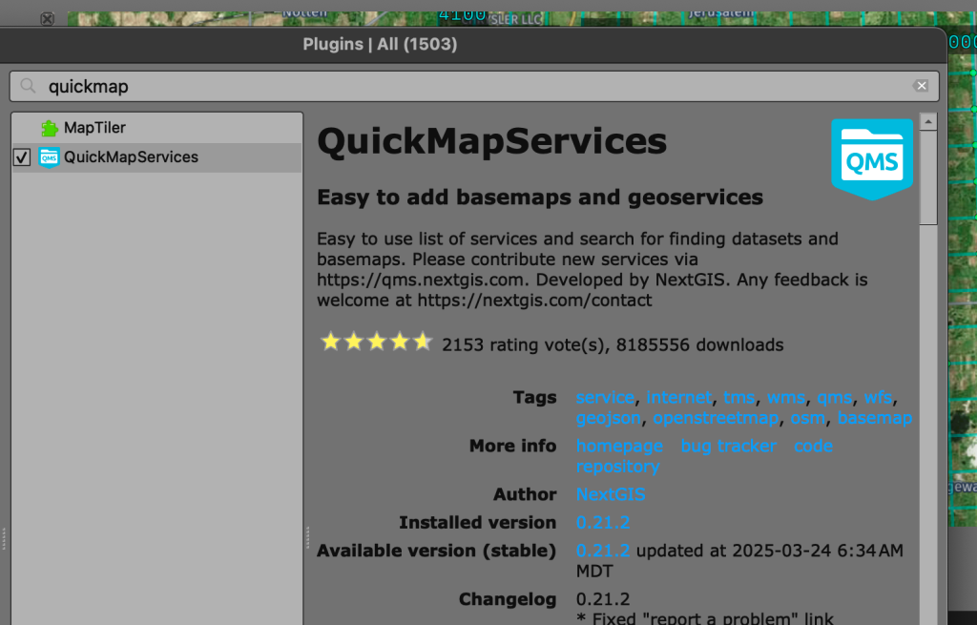
Task: Open the code repository link
Action: click(x=704, y=456)
